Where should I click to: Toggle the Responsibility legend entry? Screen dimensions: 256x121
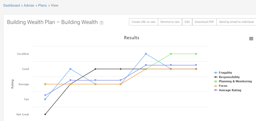click(x=229, y=77)
